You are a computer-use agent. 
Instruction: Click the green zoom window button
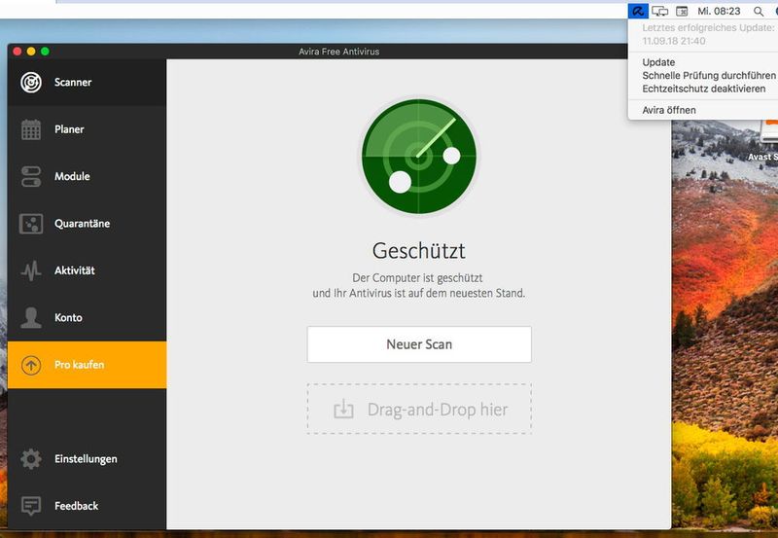pos(45,52)
